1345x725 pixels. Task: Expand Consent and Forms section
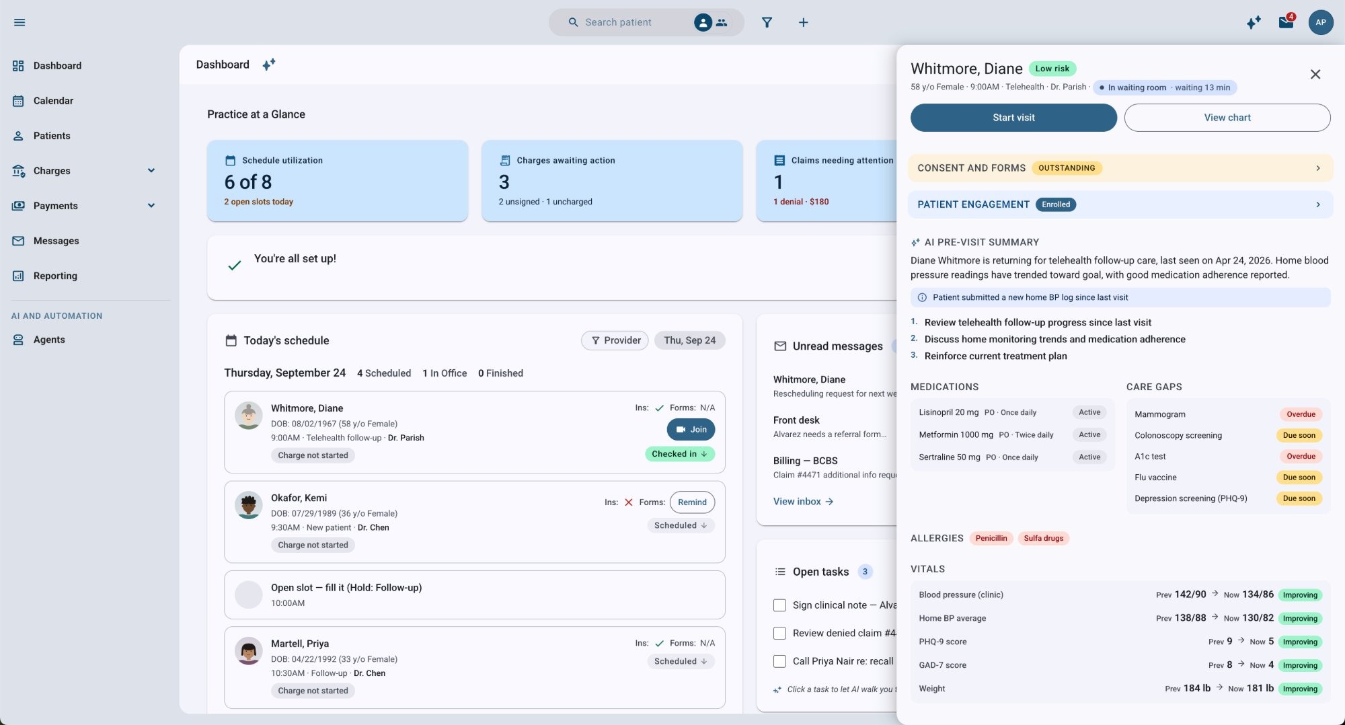coord(1120,168)
